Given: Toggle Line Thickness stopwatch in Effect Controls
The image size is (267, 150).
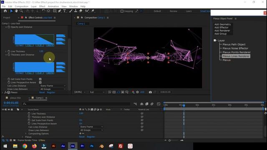Looking at the screenshot, I should (x=9, y=51).
